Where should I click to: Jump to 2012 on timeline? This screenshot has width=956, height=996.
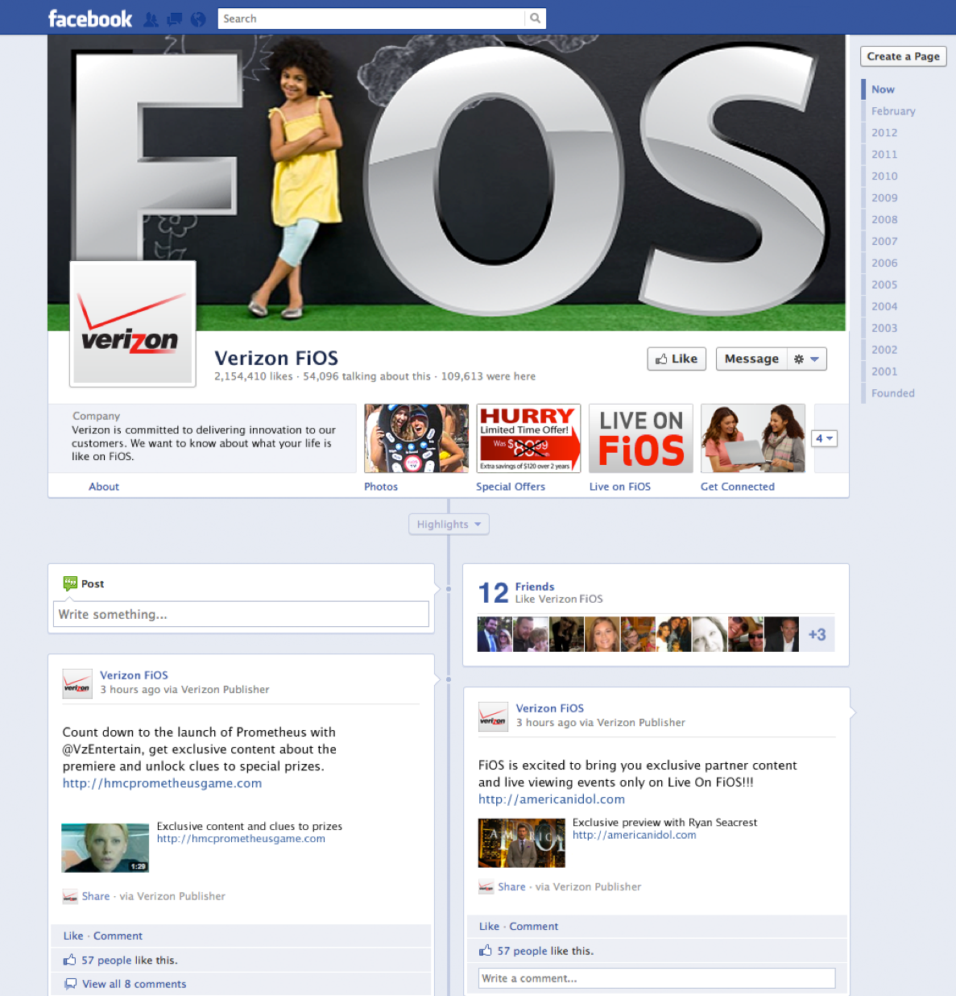884,133
